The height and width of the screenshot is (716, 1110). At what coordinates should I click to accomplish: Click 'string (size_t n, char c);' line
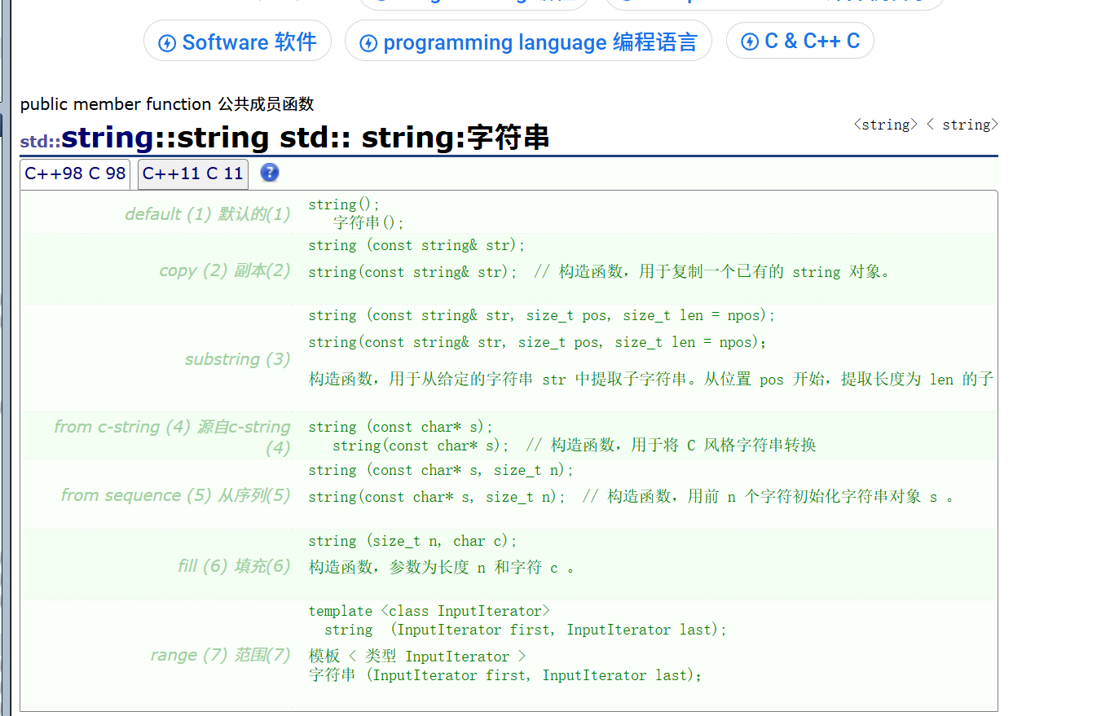coord(412,541)
